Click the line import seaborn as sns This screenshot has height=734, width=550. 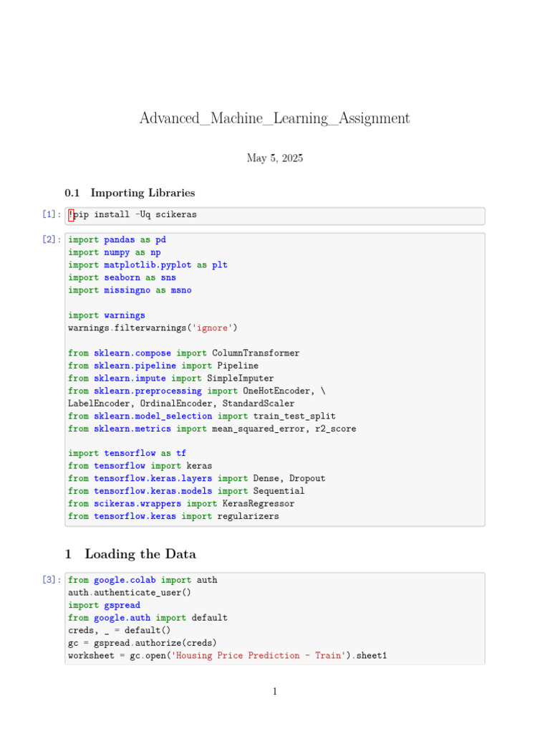[x=122, y=277]
